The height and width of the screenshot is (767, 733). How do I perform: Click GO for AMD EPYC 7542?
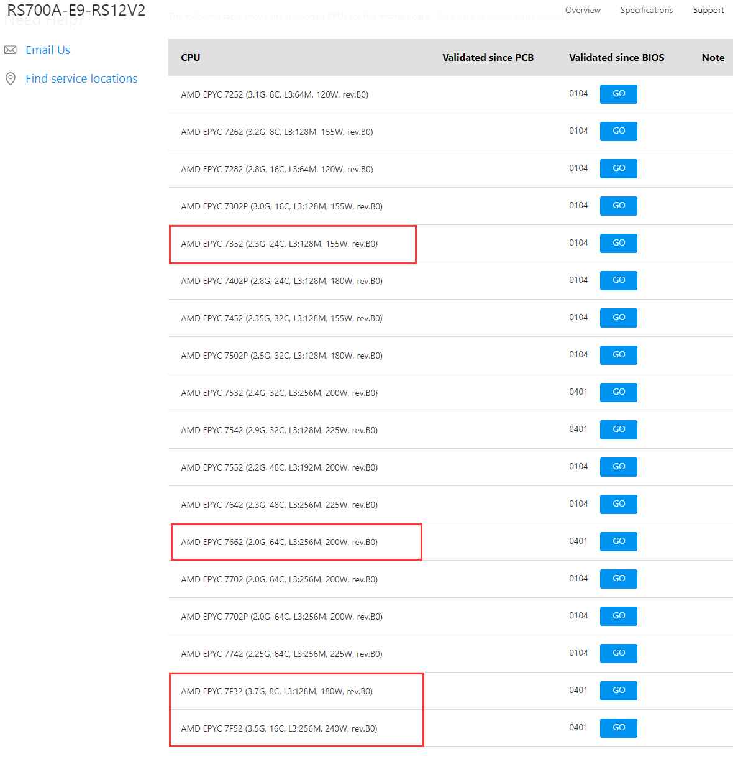click(x=619, y=429)
